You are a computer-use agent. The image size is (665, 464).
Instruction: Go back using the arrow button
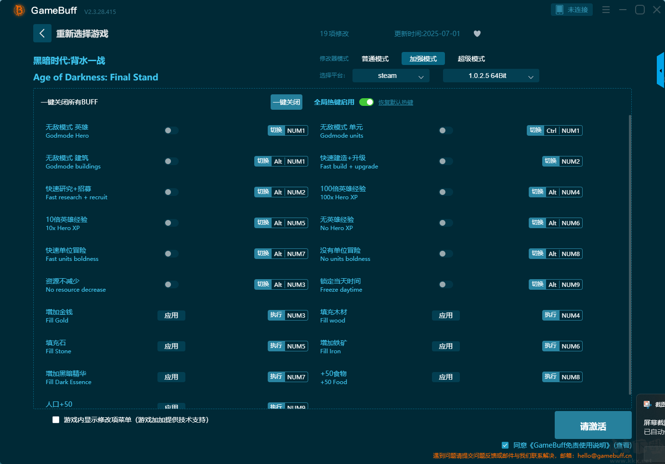[42, 33]
